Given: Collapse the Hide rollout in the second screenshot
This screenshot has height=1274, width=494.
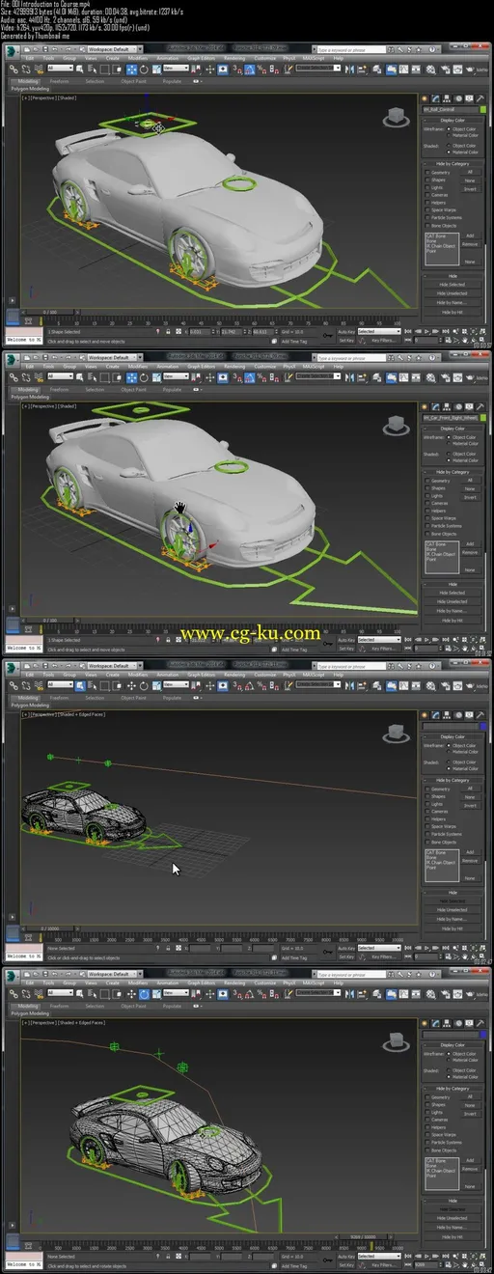Looking at the screenshot, I should pyautogui.click(x=452, y=584).
